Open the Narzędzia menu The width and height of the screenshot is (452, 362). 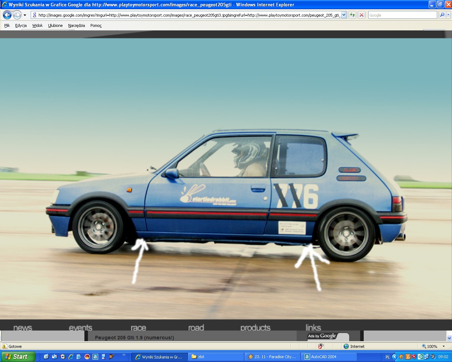[x=76, y=25]
